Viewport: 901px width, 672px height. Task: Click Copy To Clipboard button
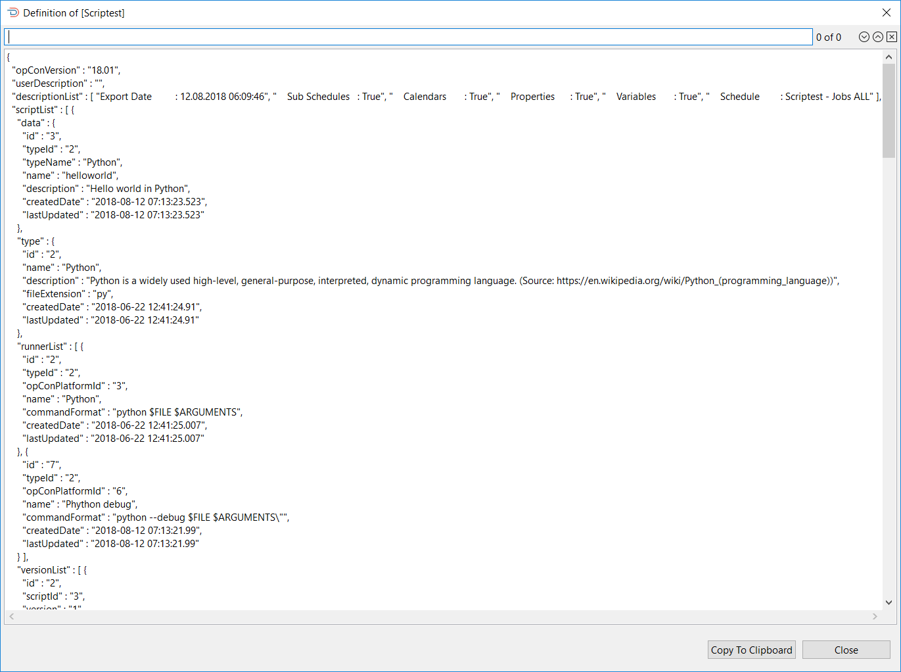point(752,650)
